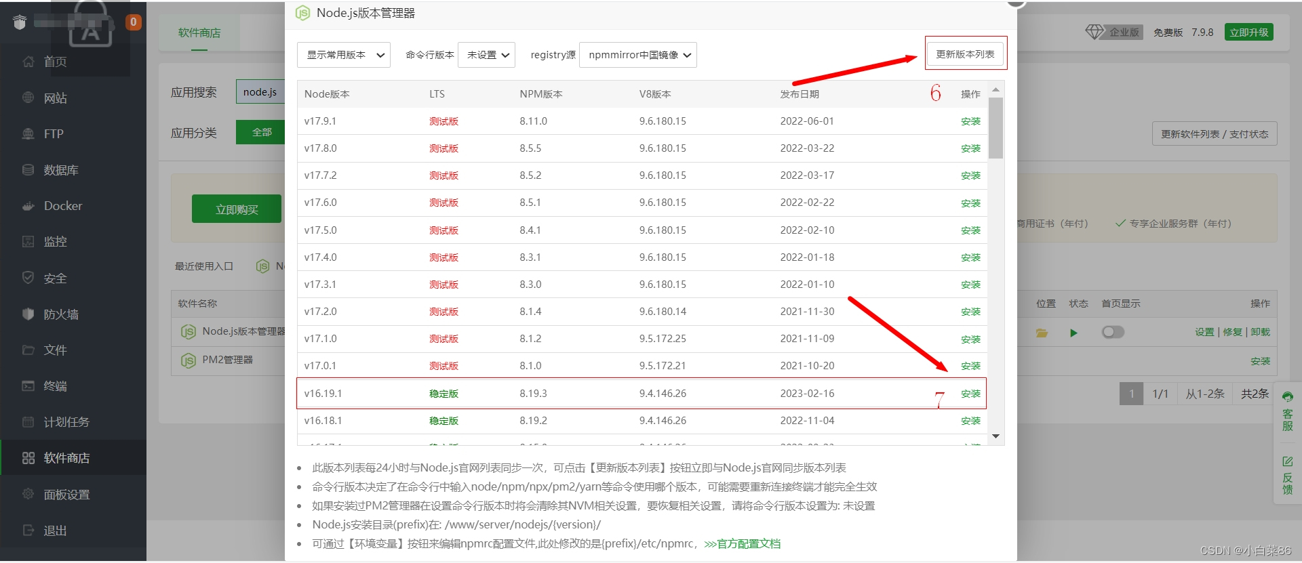1302x563 pixels.
Task: Open the FTP icon in sidebar
Action: coord(28,133)
